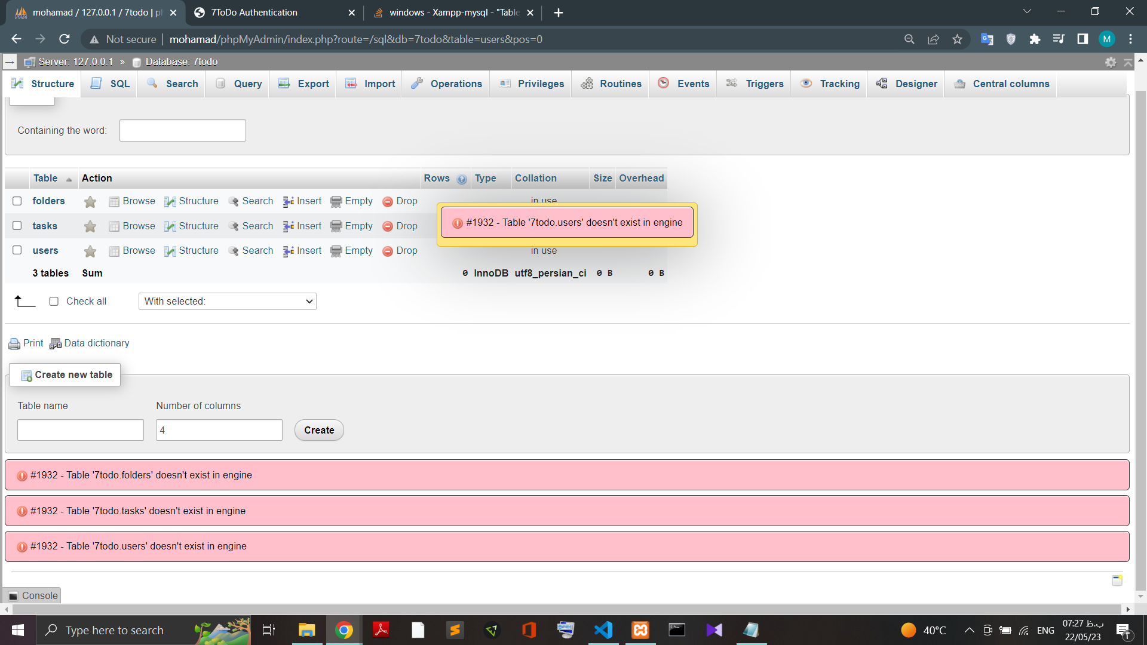Open the Import tab
Screen dimensions: 1147x645
pyautogui.click(x=370, y=84)
